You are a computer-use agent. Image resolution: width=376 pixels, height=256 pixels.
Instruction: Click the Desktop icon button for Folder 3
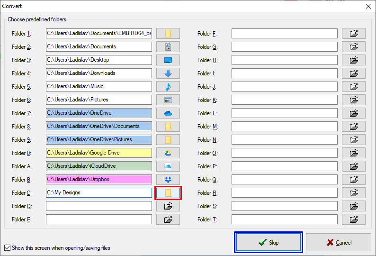click(168, 60)
